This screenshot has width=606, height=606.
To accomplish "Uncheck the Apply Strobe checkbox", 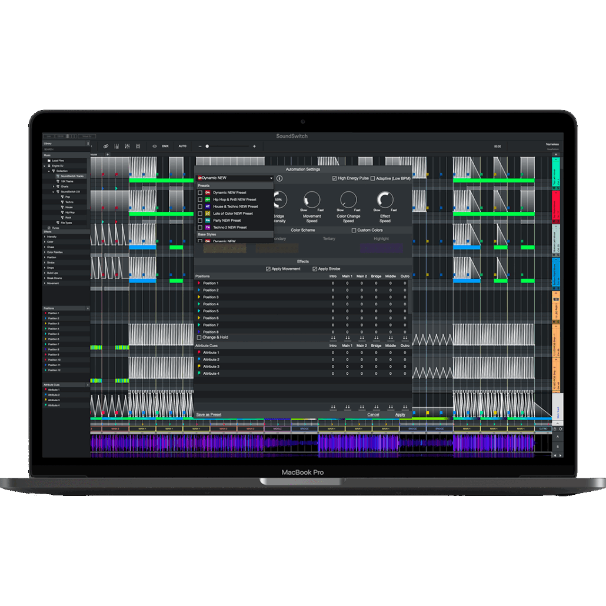I will point(314,269).
